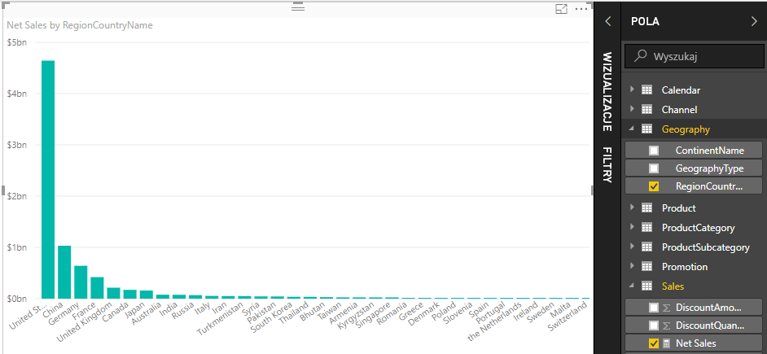The image size is (767, 354).
Task: Grab the visual's top drag handle
Action: point(298,8)
